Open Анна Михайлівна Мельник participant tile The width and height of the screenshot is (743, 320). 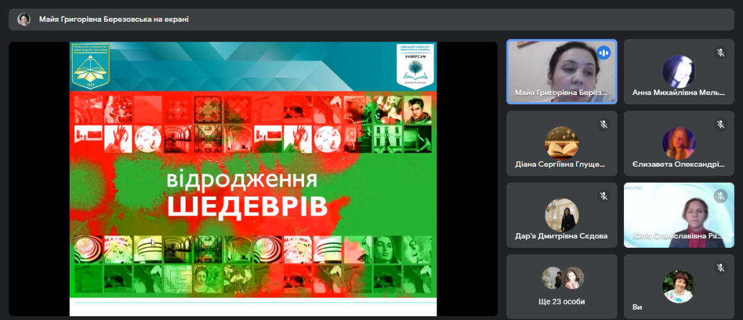tap(679, 72)
